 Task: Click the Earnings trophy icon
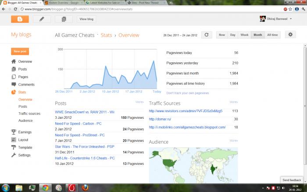point(14,132)
